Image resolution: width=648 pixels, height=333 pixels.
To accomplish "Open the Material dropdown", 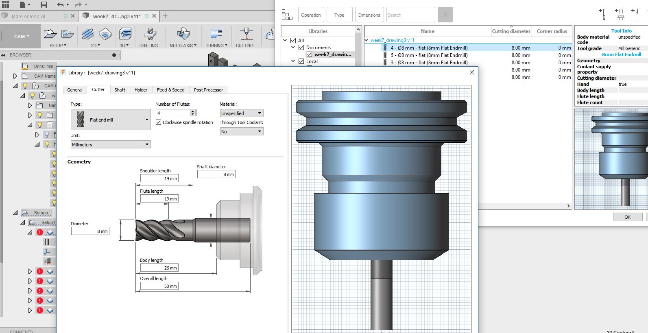I will [x=241, y=113].
